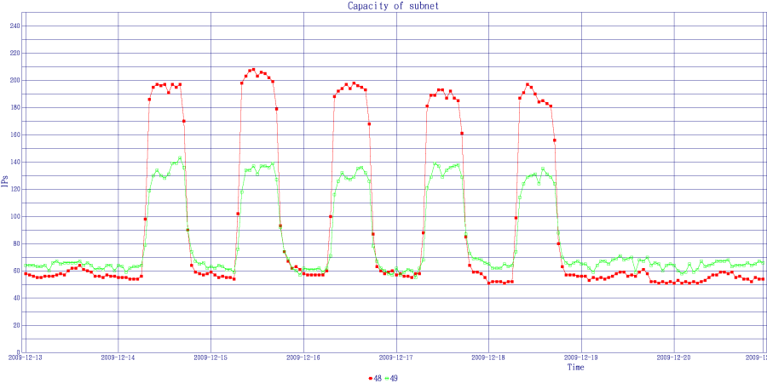This screenshot has width=767, height=383.
Task: Click the top of the second green peak
Action: 273,163
